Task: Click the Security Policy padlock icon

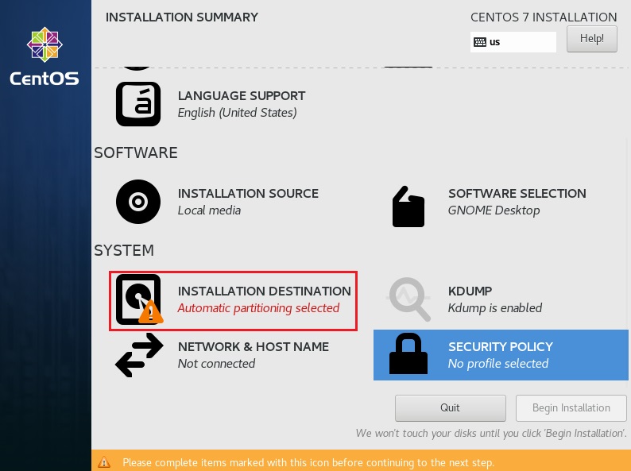Action: 408,354
